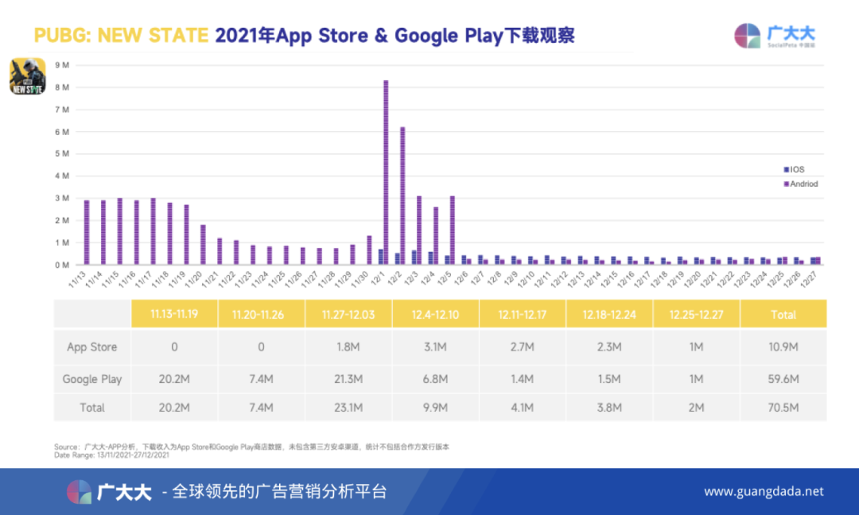Image resolution: width=859 pixels, height=515 pixels.
Task: Select the 12.25-12.27 column header
Action: (696, 314)
